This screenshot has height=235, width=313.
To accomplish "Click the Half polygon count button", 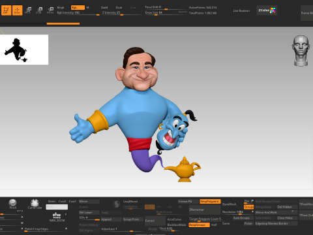I will pos(215,225).
